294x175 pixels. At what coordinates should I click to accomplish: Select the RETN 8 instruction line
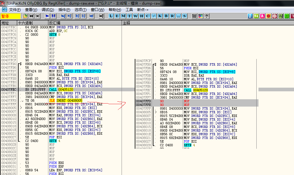click(x=55, y=35)
